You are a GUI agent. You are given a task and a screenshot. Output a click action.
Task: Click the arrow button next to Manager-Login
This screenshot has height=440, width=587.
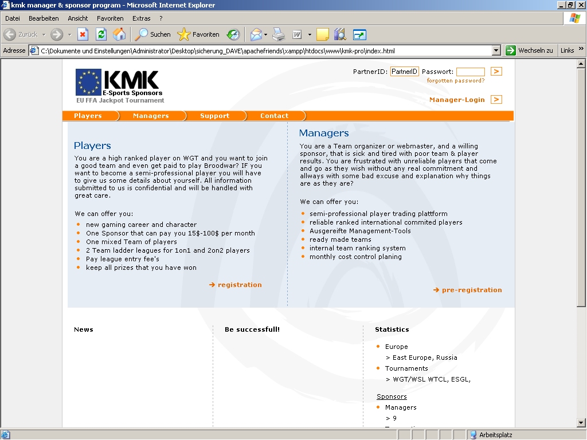[496, 99]
